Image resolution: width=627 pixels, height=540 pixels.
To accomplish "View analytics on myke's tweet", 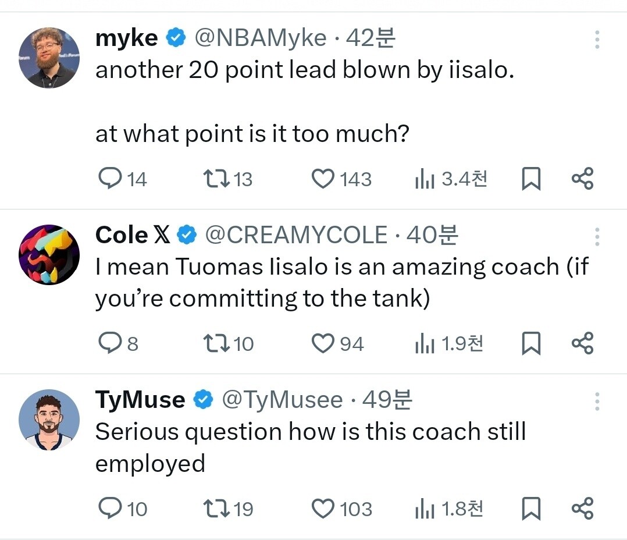I will coord(425,179).
